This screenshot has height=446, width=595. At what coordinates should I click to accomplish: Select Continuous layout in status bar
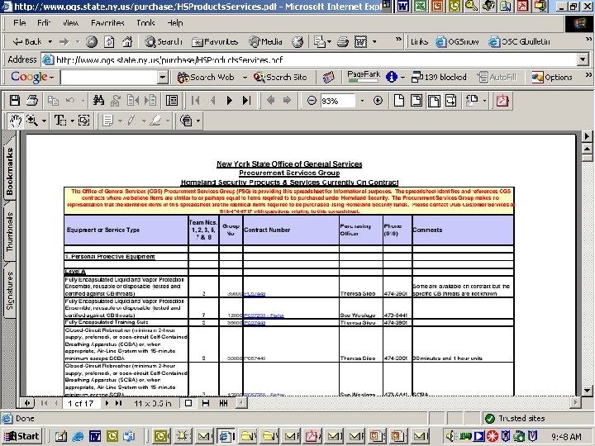pos(206,403)
